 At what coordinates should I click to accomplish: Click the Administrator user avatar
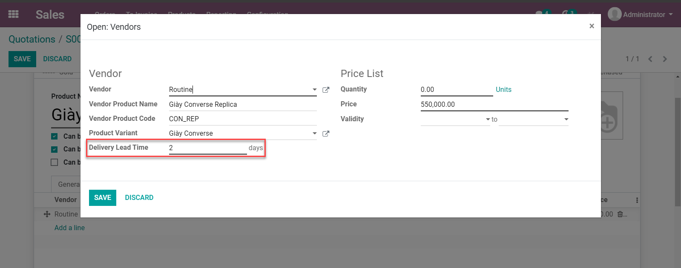(x=614, y=14)
